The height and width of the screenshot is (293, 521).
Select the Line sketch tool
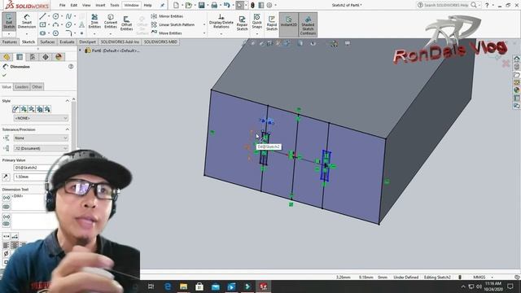[x=42, y=16]
